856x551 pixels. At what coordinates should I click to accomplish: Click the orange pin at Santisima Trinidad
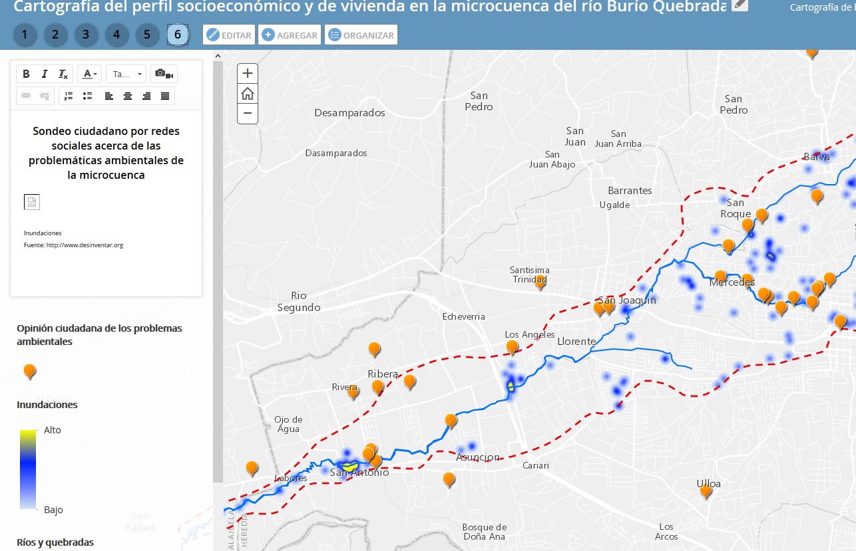pos(540,282)
